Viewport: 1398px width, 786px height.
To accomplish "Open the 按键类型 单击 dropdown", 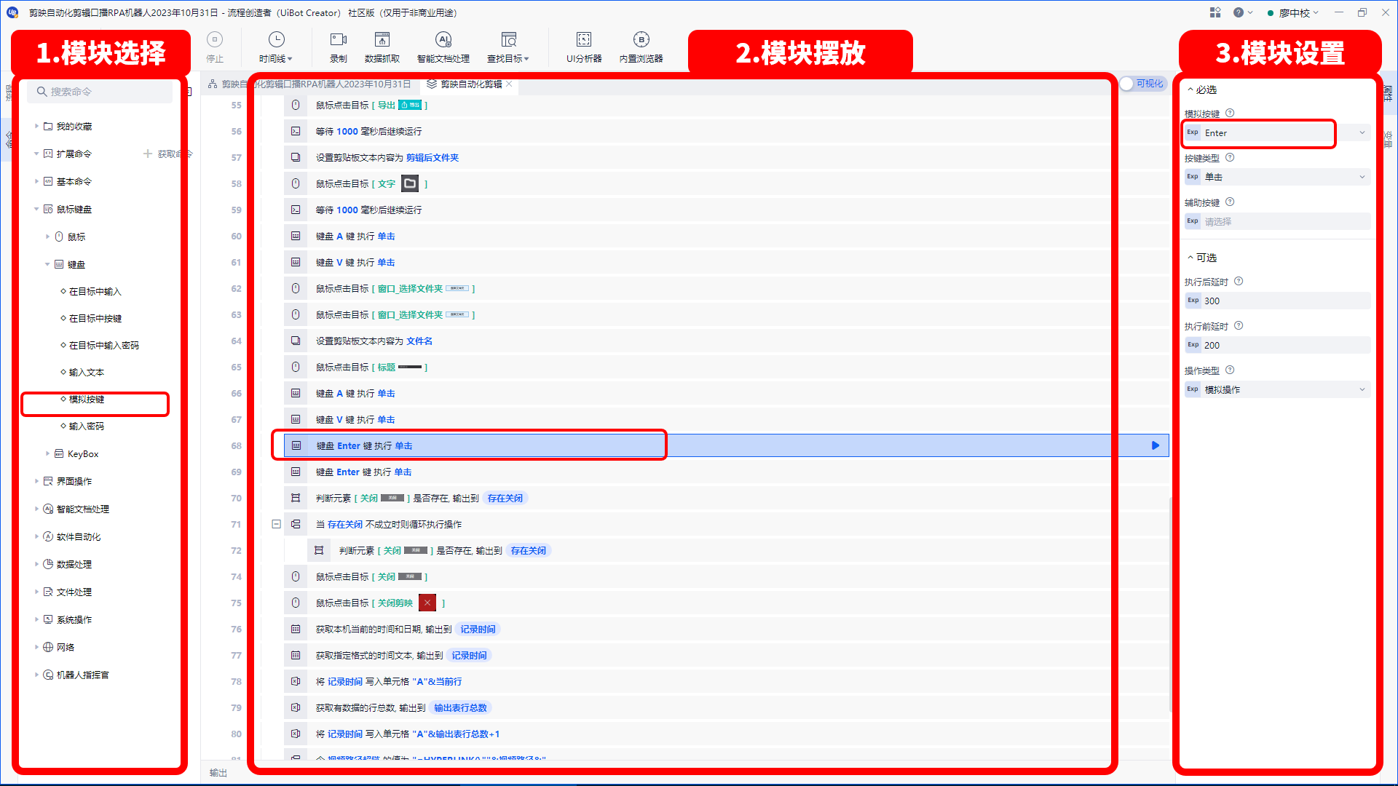I will tap(1362, 177).
